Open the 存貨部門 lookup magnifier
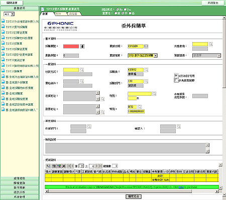The width and height of the screenshot is (226, 200). click(89, 127)
